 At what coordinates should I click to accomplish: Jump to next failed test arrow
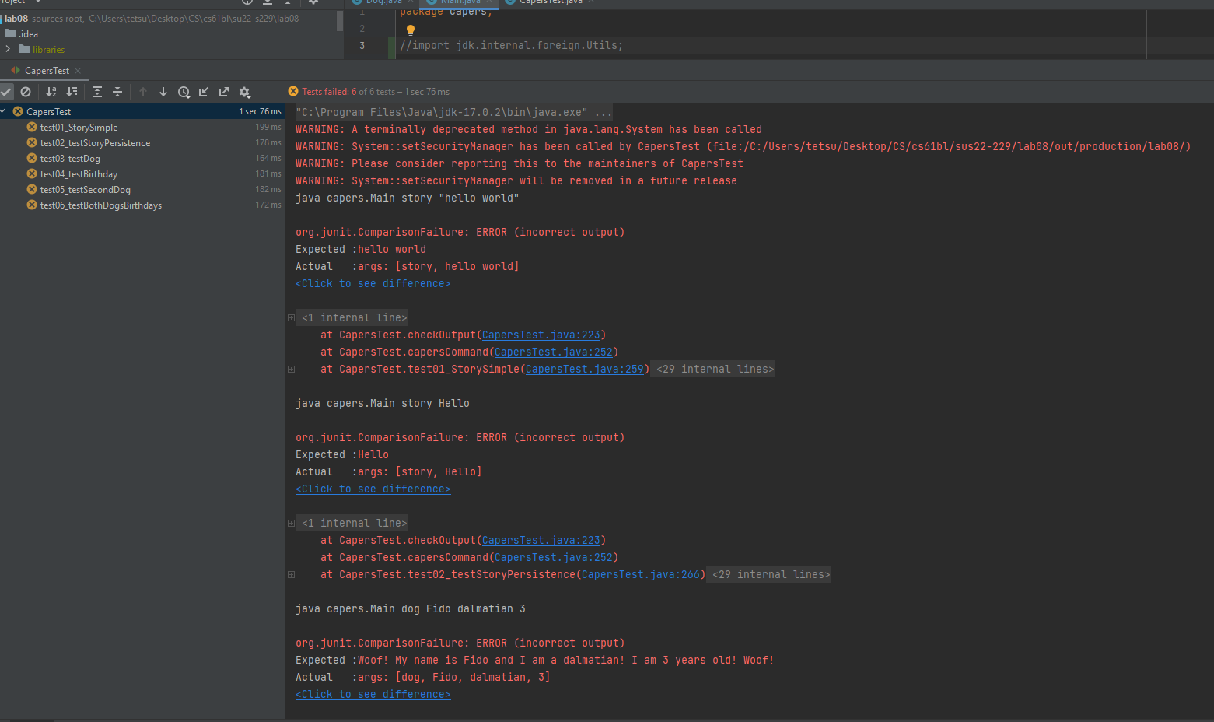(x=163, y=92)
